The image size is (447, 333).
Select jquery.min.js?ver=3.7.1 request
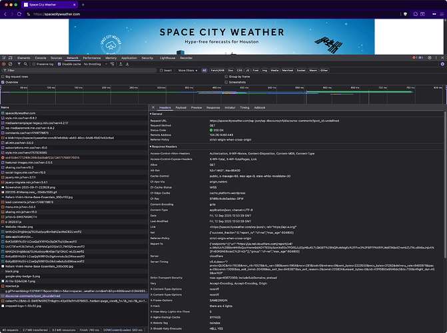tap(74, 177)
